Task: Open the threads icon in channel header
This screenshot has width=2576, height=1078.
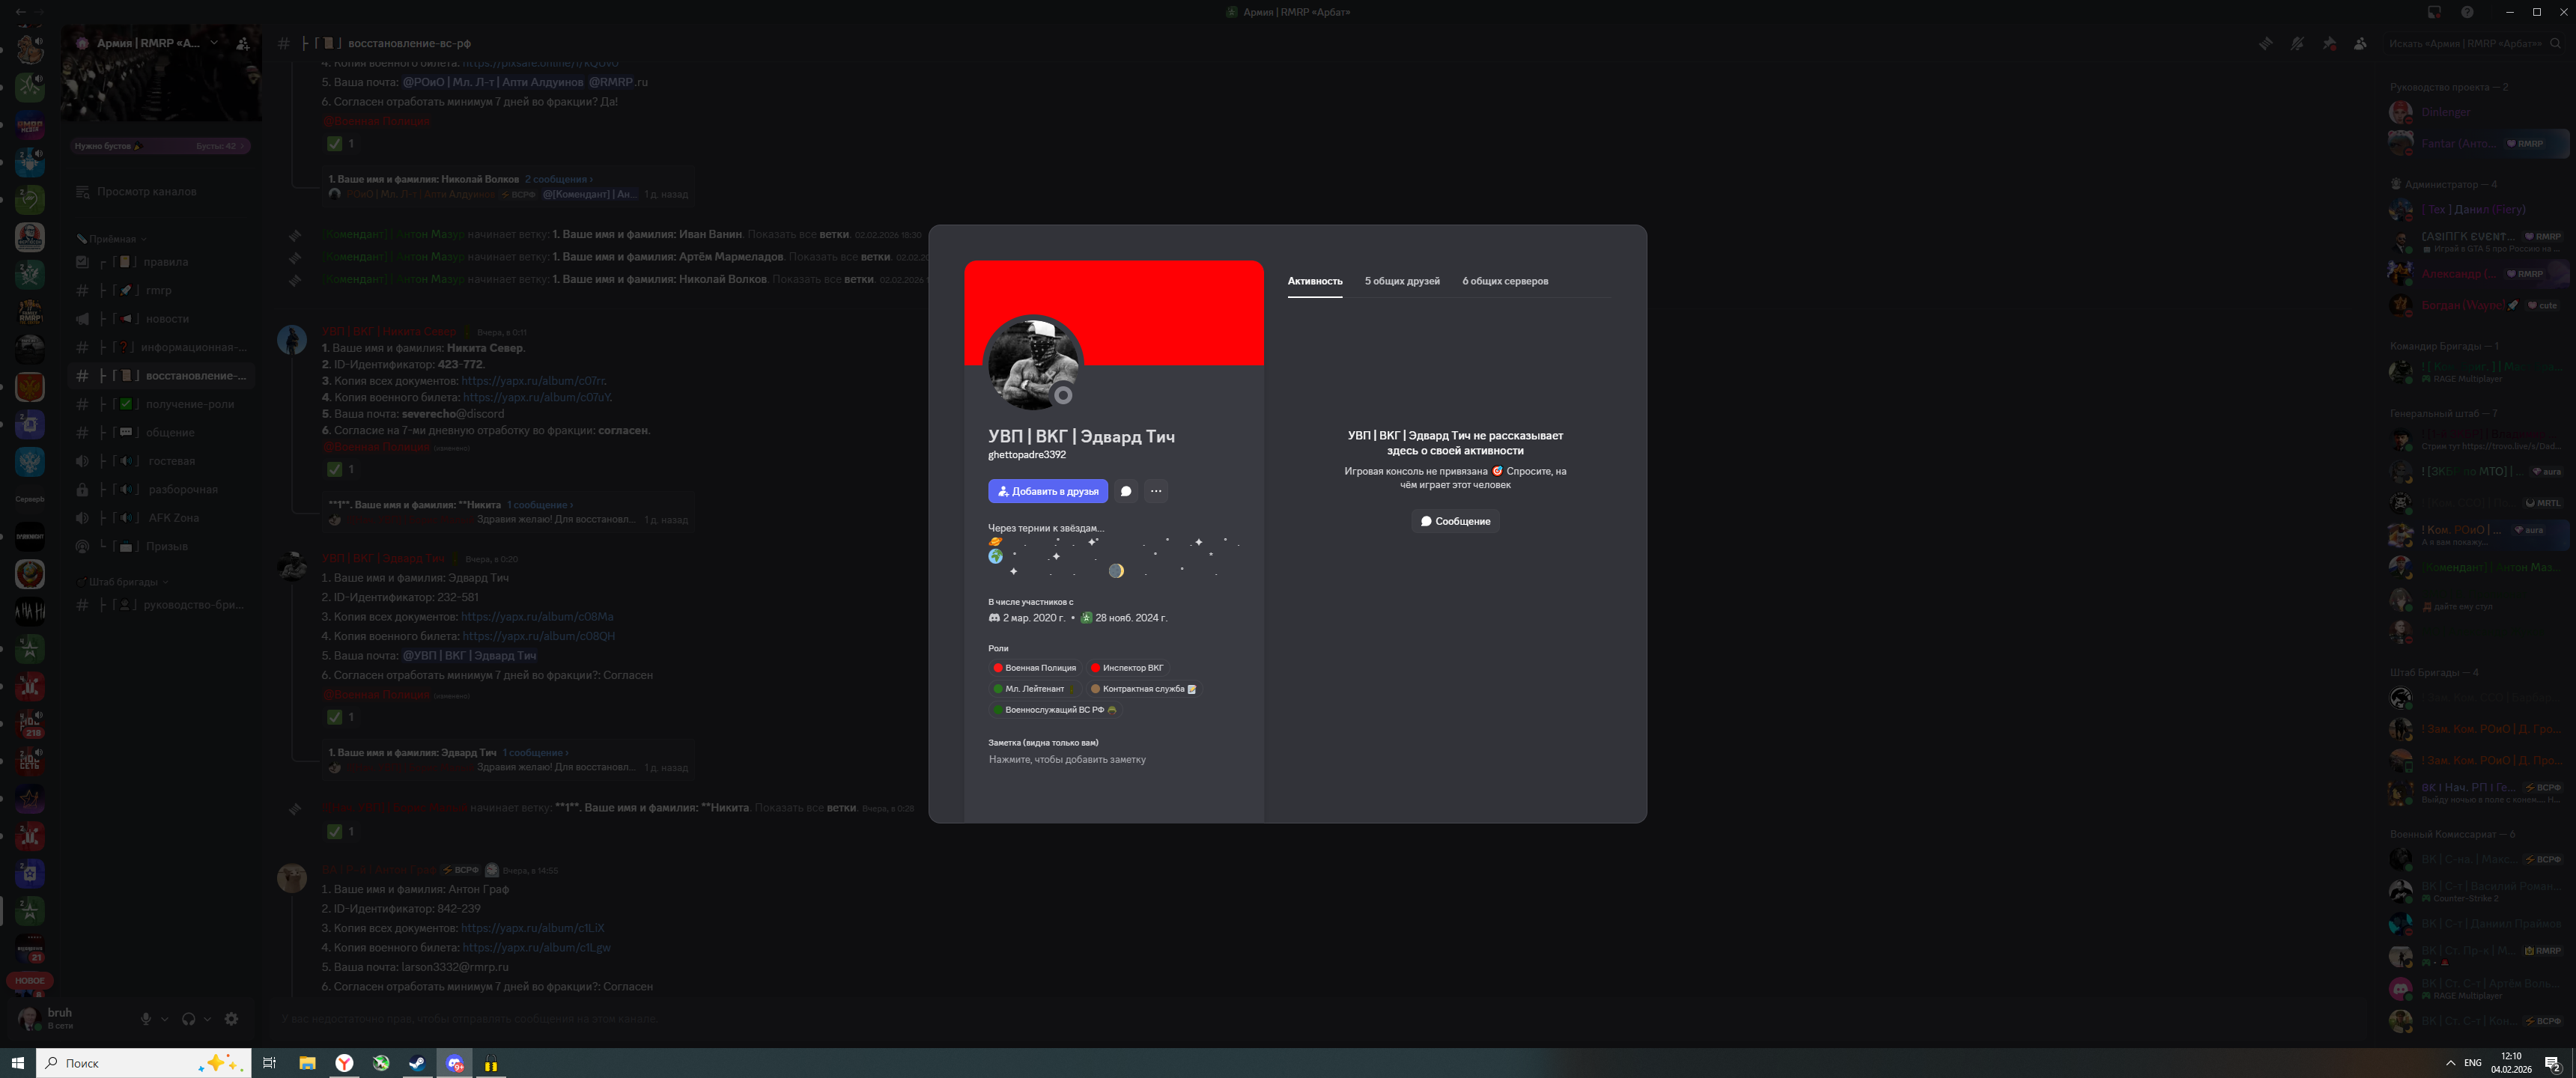Action: point(2265,43)
